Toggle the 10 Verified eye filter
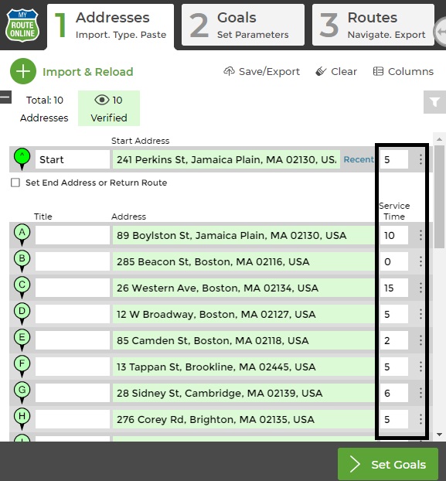Screen dimensions: 446x481 coord(109,108)
